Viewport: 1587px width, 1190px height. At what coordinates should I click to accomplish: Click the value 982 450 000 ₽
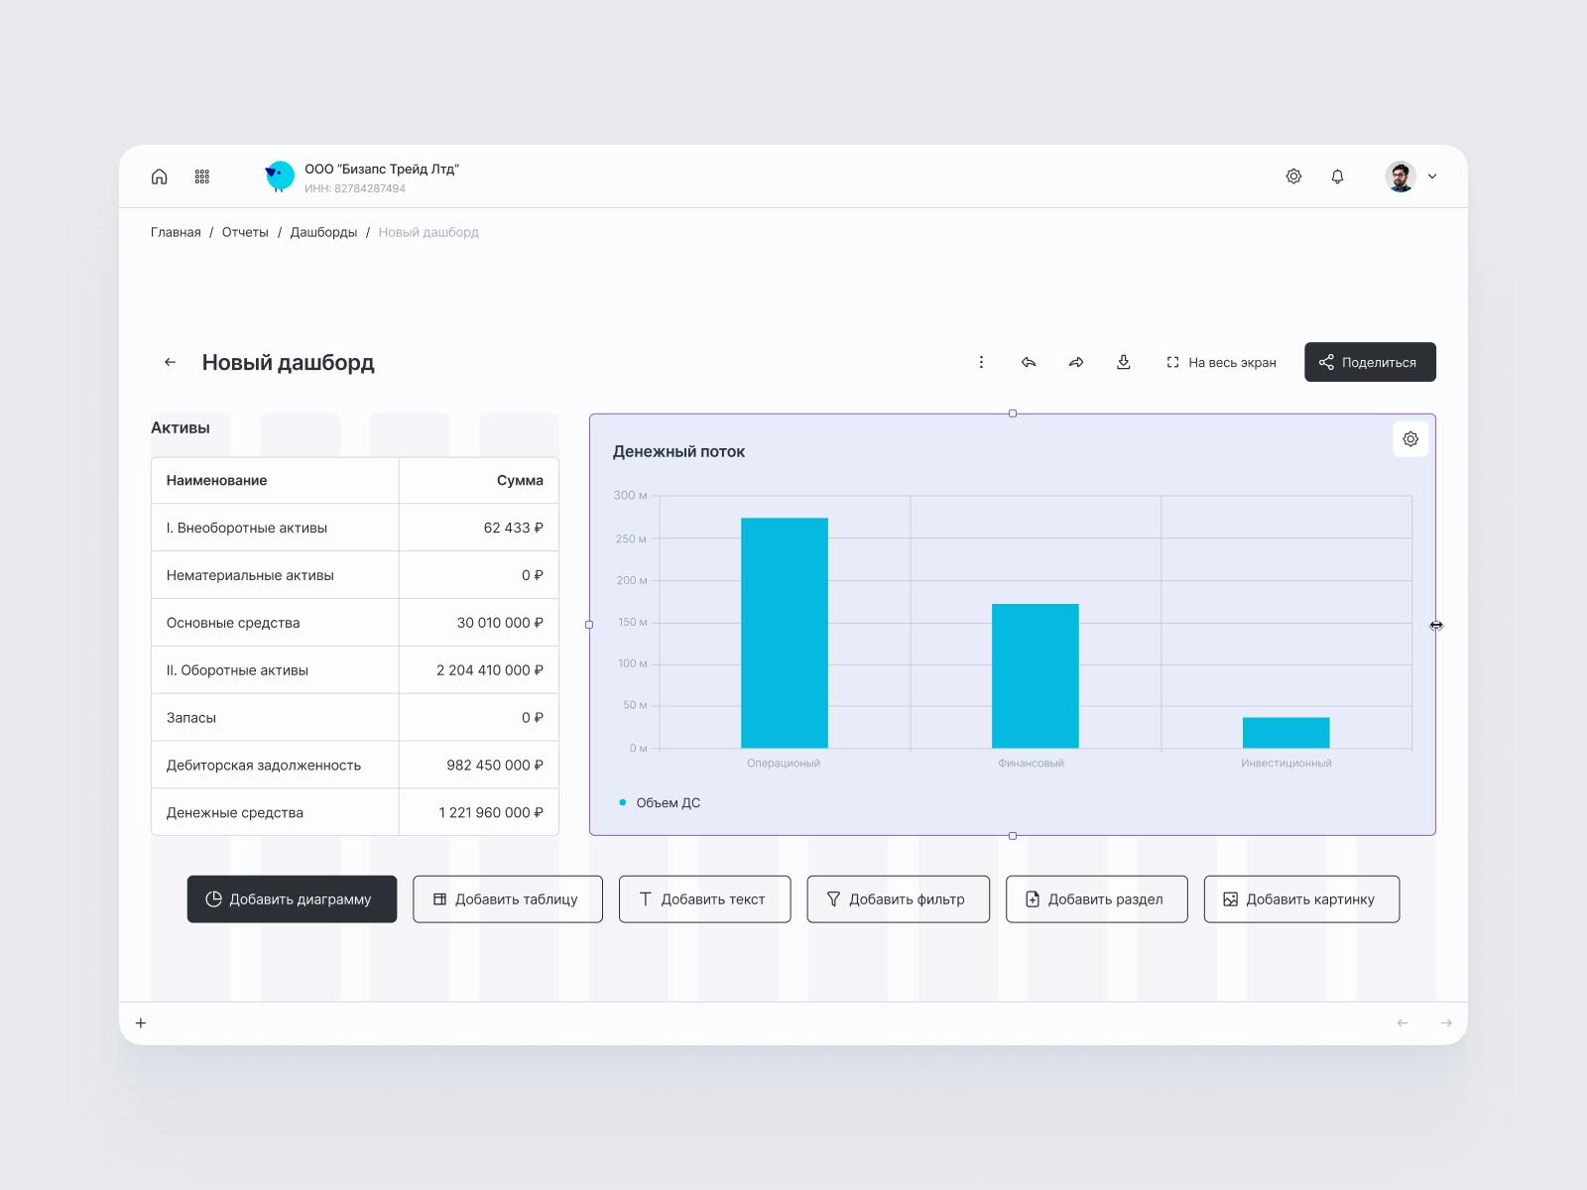[x=495, y=766]
